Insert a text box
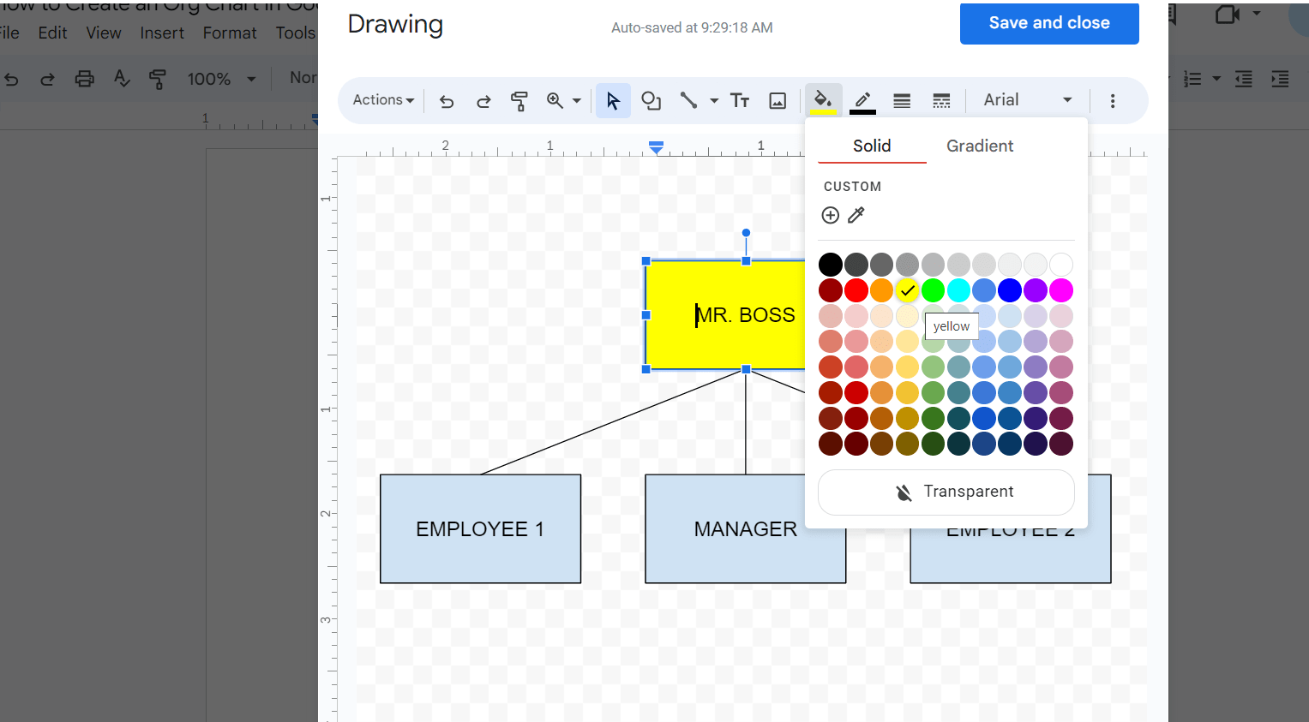The height and width of the screenshot is (722, 1309). [x=739, y=100]
